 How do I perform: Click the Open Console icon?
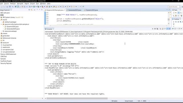click(x=179, y=29)
